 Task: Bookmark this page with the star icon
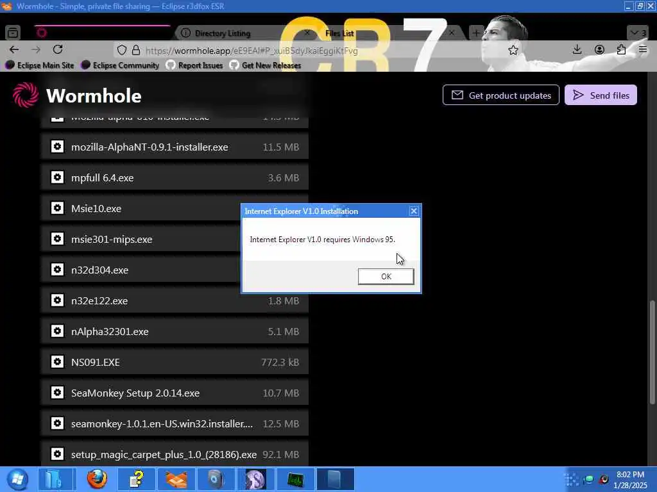[513, 50]
